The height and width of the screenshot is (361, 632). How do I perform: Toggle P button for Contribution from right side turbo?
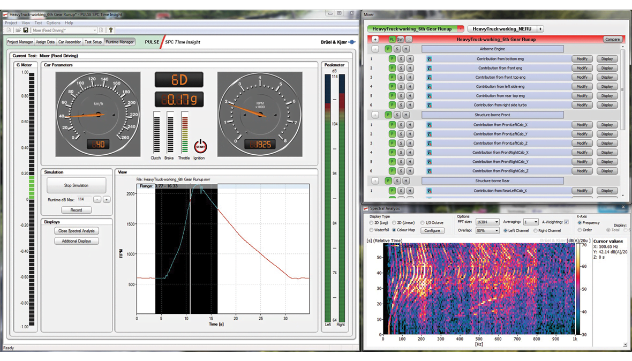pyautogui.click(x=392, y=105)
